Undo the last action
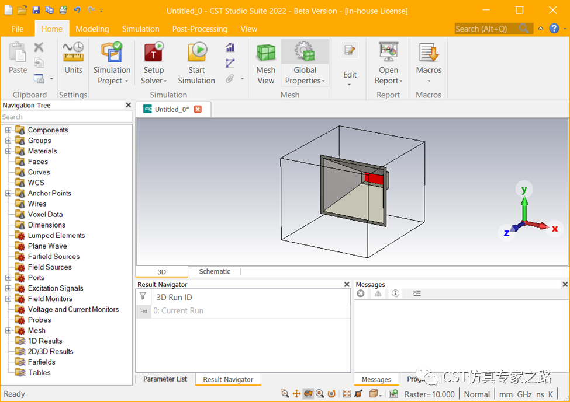The height and width of the screenshot is (402, 570). 77,10
